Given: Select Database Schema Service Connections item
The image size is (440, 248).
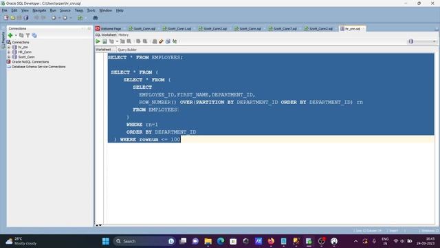Looking at the screenshot, I should (38, 67).
